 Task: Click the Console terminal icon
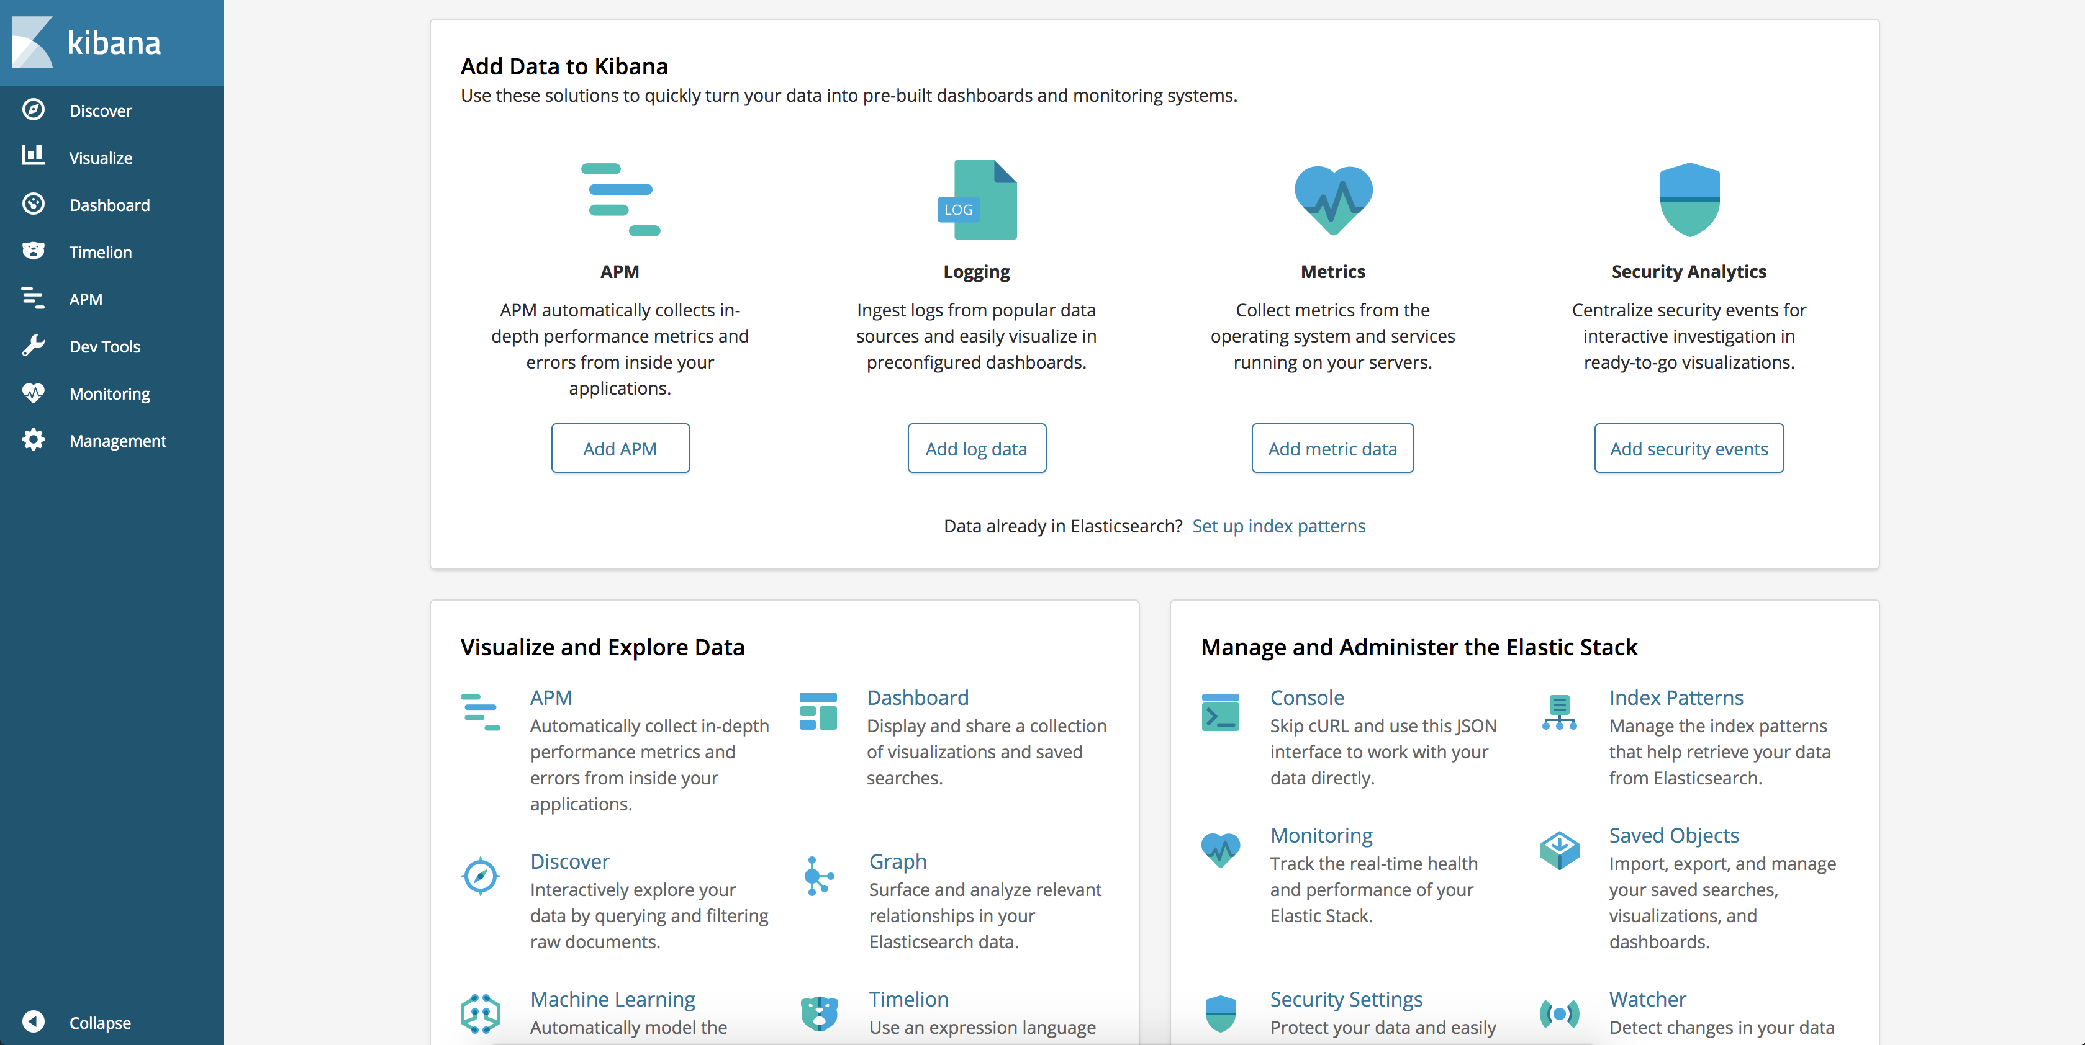(x=1221, y=712)
